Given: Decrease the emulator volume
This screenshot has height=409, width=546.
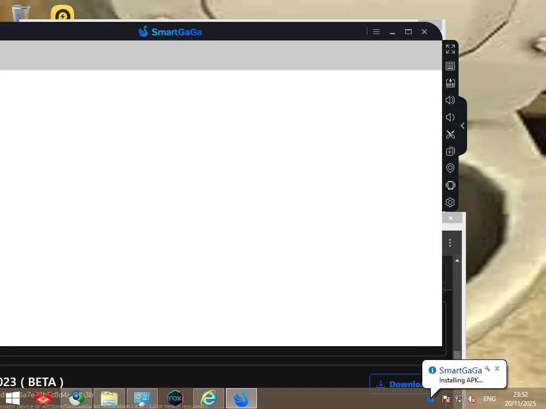Looking at the screenshot, I should click(x=450, y=117).
